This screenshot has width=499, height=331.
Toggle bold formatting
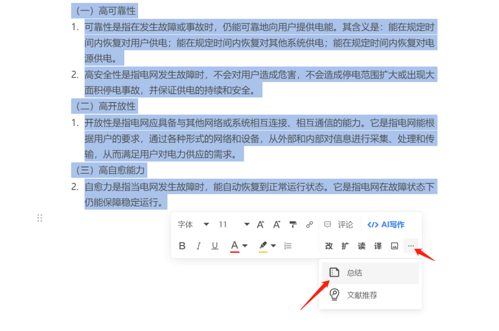click(182, 246)
